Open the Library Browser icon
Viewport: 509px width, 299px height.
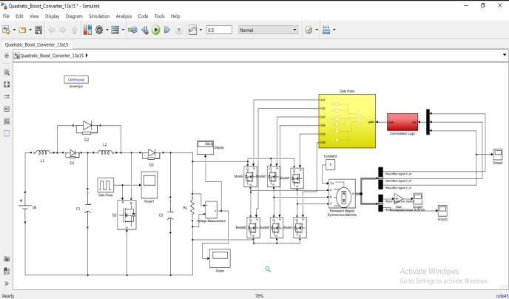(x=87, y=30)
